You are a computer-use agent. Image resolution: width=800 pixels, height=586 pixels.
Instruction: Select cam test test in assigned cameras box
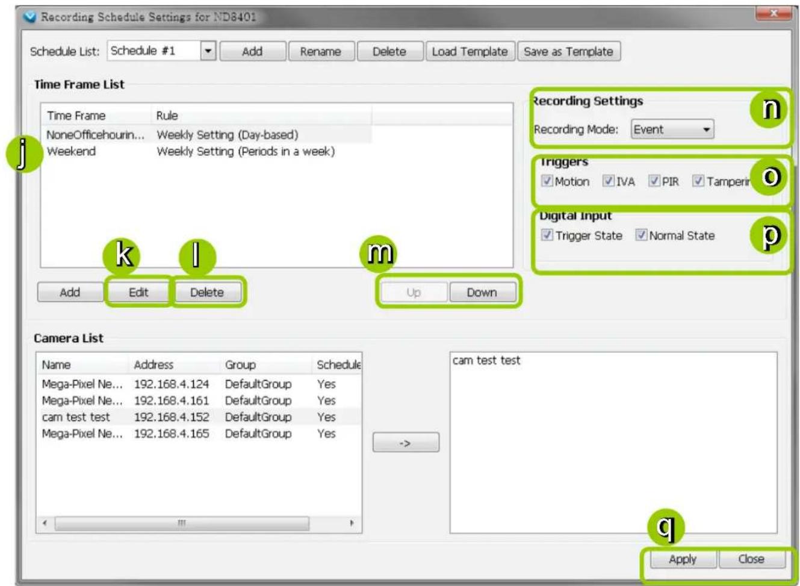coord(486,361)
